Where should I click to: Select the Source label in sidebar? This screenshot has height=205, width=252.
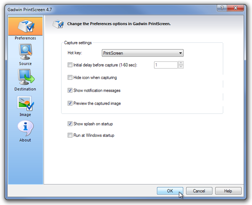pyautogui.click(x=26, y=64)
